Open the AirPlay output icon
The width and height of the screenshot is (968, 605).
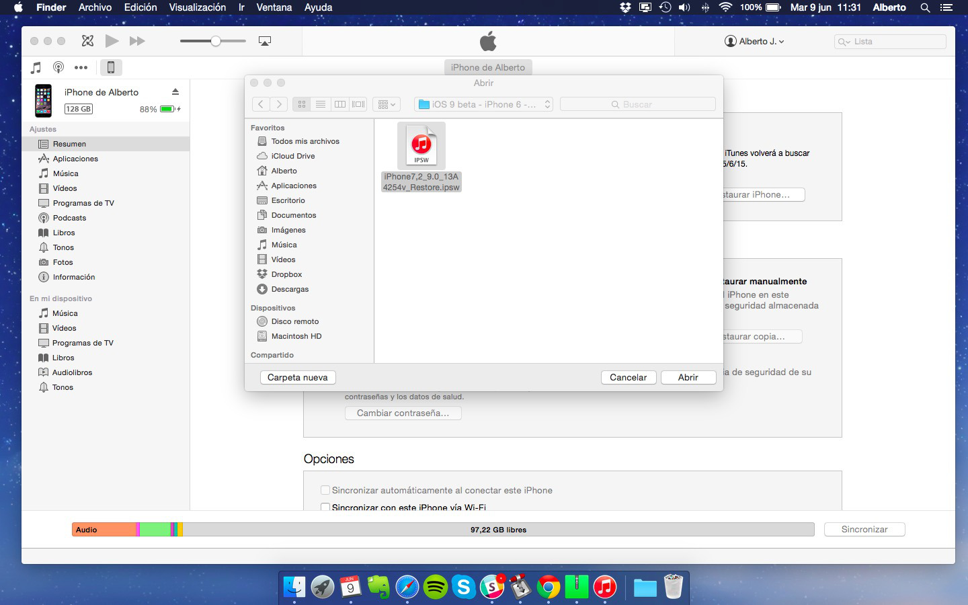click(x=265, y=41)
